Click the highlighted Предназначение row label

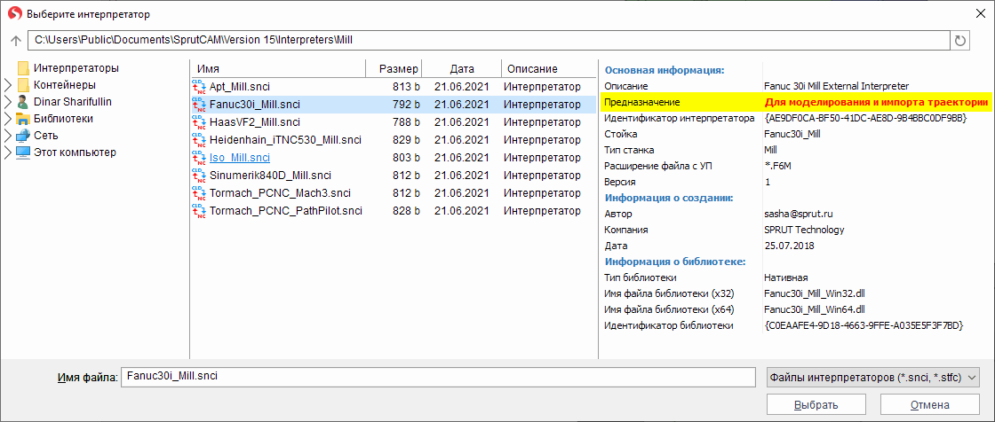(641, 102)
